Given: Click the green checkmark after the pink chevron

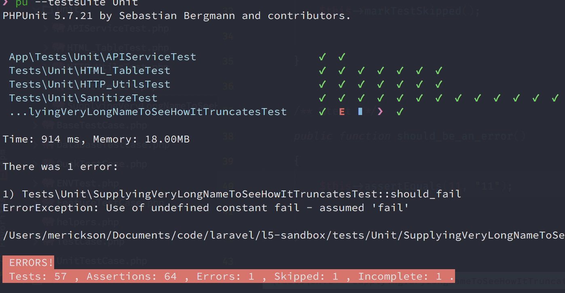Looking at the screenshot, I should click(400, 112).
